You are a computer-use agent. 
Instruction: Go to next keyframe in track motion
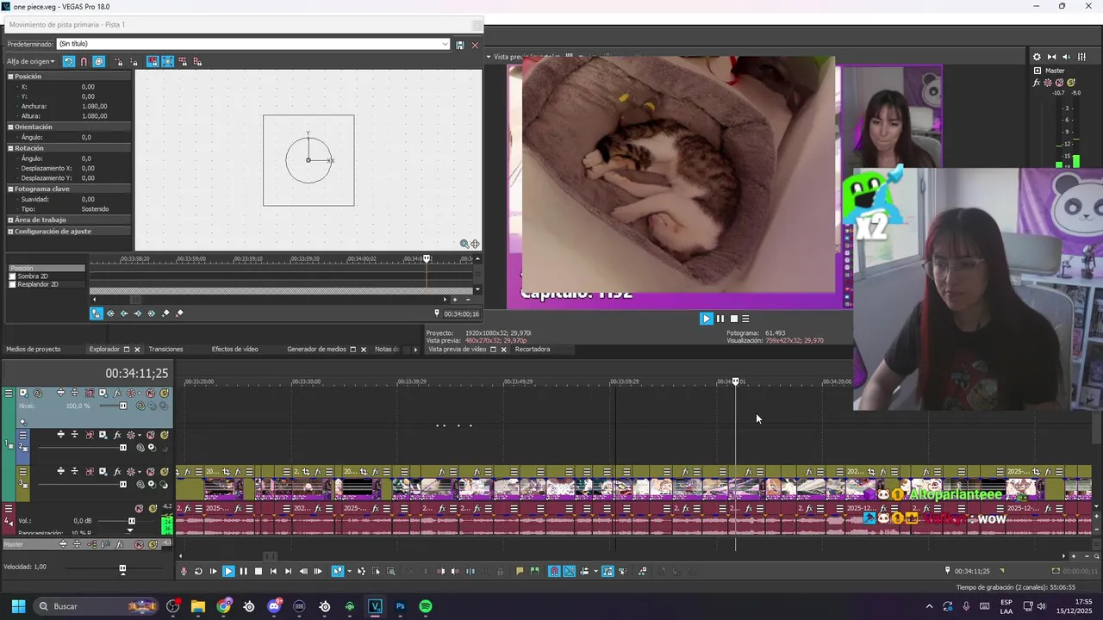[x=138, y=313]
